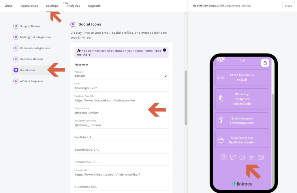Go to Commerce Integrations section
Screen dimensions: 297x193
click(35, 48)
